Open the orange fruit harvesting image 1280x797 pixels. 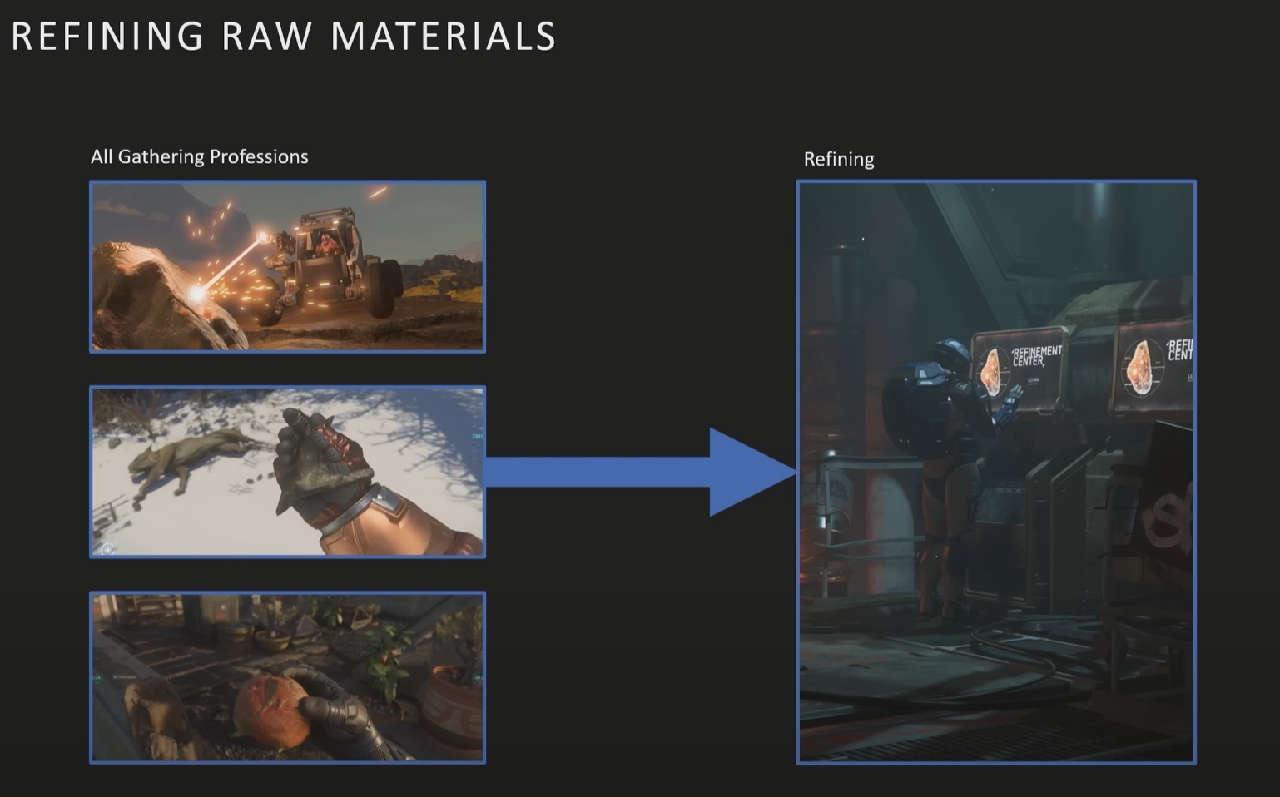(287, 677)
